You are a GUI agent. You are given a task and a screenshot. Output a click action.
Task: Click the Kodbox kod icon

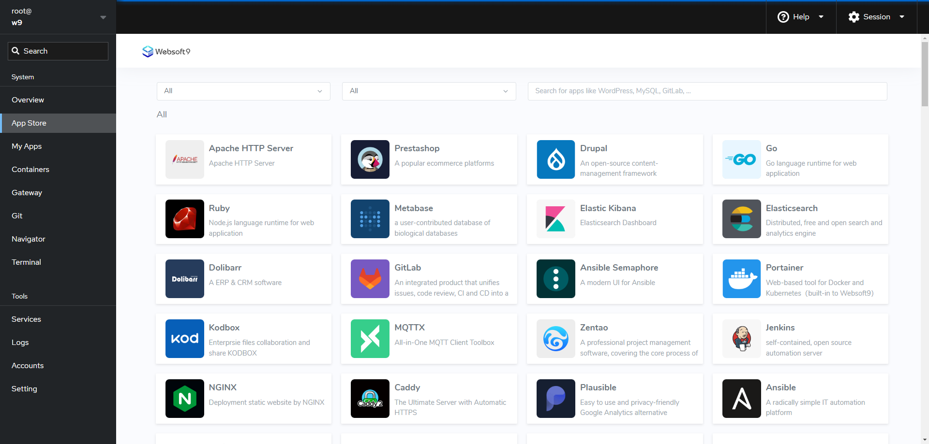pos(184,339)
